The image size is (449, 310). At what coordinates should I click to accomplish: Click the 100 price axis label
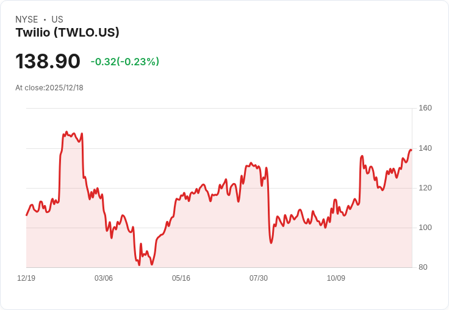tap(425, 228)
